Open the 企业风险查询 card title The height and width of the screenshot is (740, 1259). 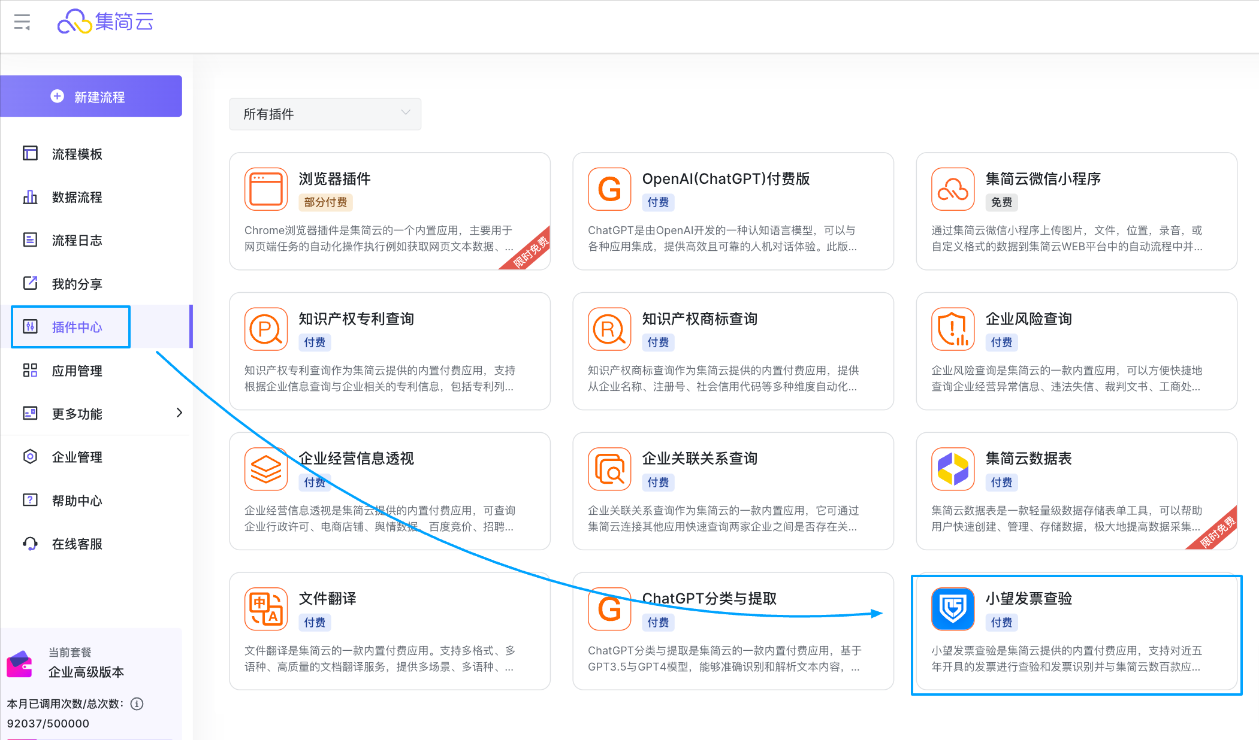[x=1028, y=319]
